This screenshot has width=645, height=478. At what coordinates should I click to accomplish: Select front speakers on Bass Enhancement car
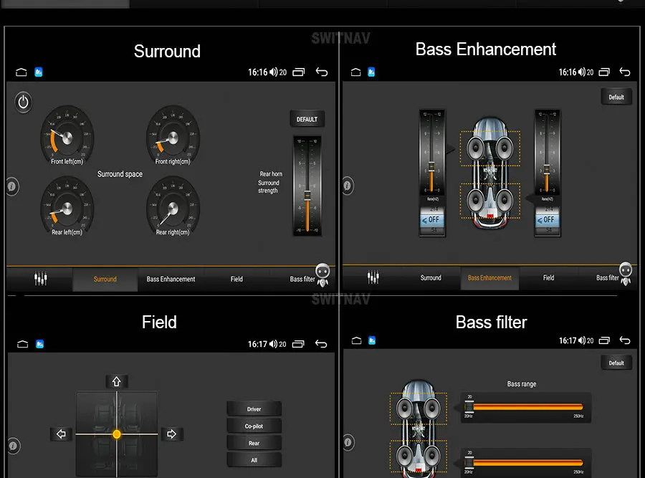tap(490, 148)
